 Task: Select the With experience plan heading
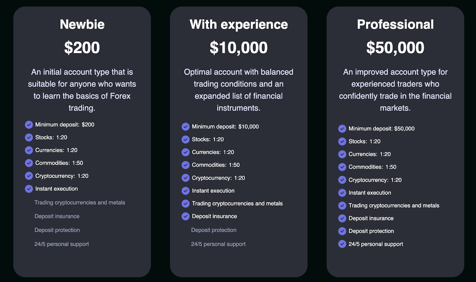(239, 24)
